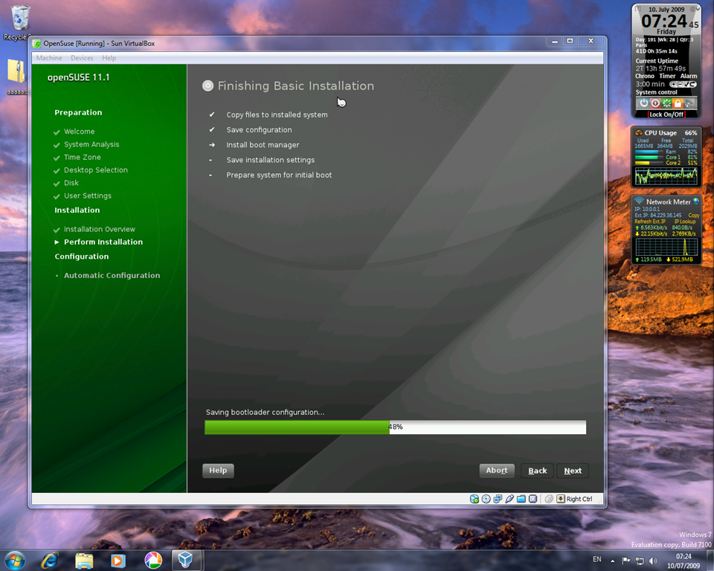Open the Help menu in VirtualBox
The height and width of the screenshot is (571, 714).
click(x=109, y=58)
